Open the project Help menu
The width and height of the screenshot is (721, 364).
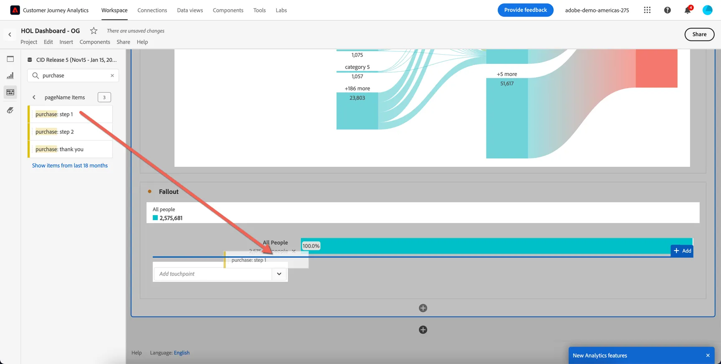[142, 42]
